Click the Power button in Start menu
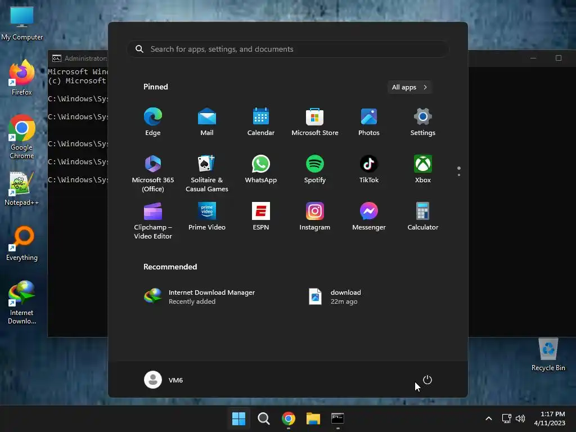The image size is (576, 432). click(427, 380)
